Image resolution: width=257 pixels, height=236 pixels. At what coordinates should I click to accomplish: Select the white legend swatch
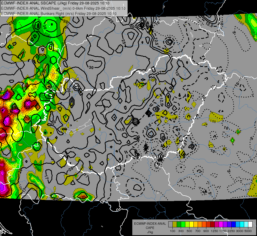(250, 224)
